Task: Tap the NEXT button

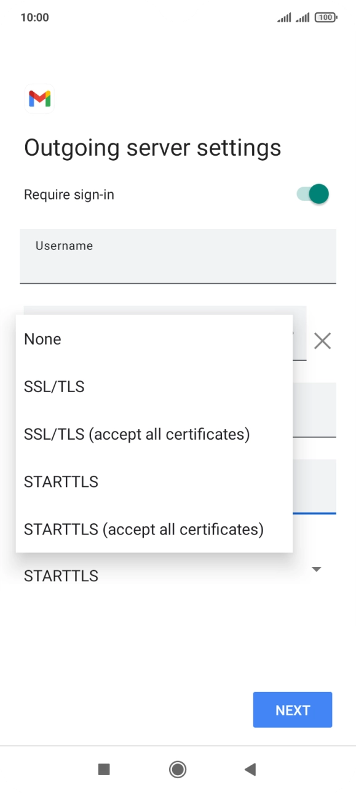Action: 293,710
